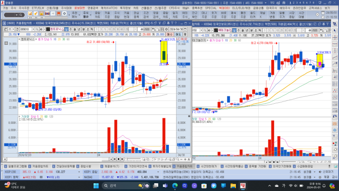Click the magnifier zoom icon under left chart
The height and width of the screenshot is (191, 339).
click(x=177, y=159)
